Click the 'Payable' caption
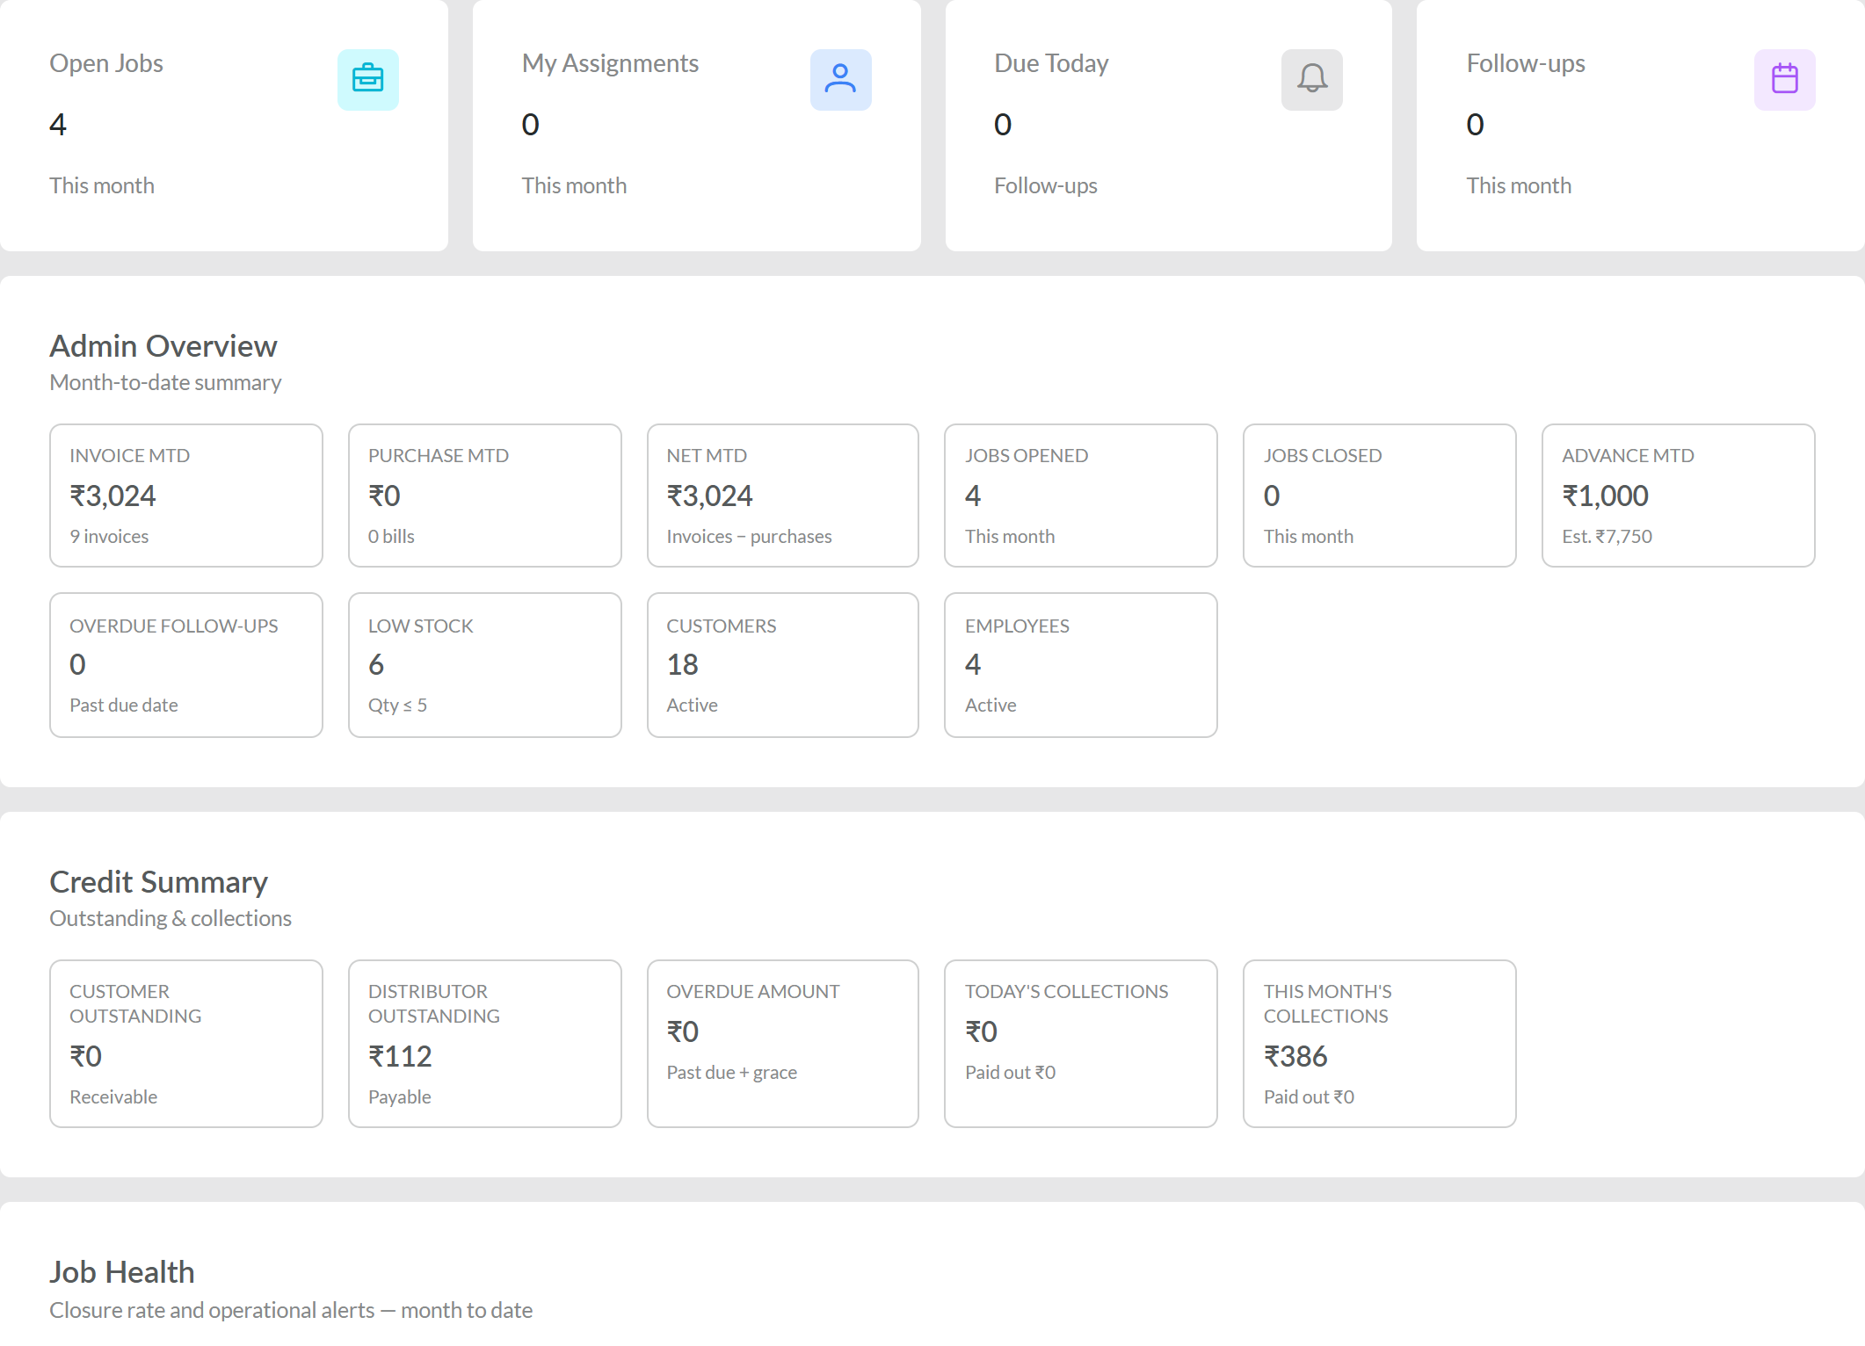This screenshot has width=1865, height=1346. pyautogui.click(x=399, y=1096)
